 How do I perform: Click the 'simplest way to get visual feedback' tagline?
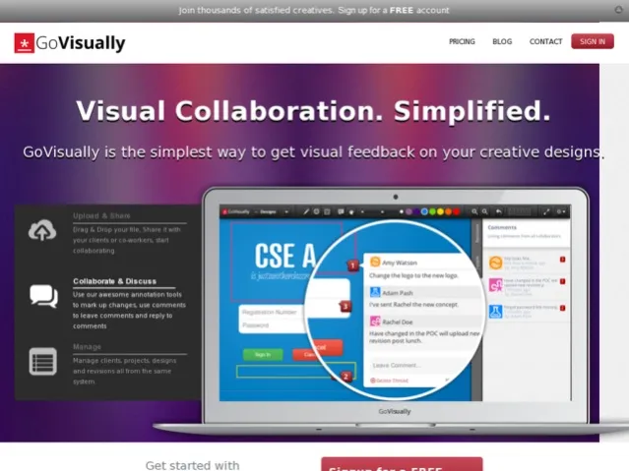coord(313,152)
